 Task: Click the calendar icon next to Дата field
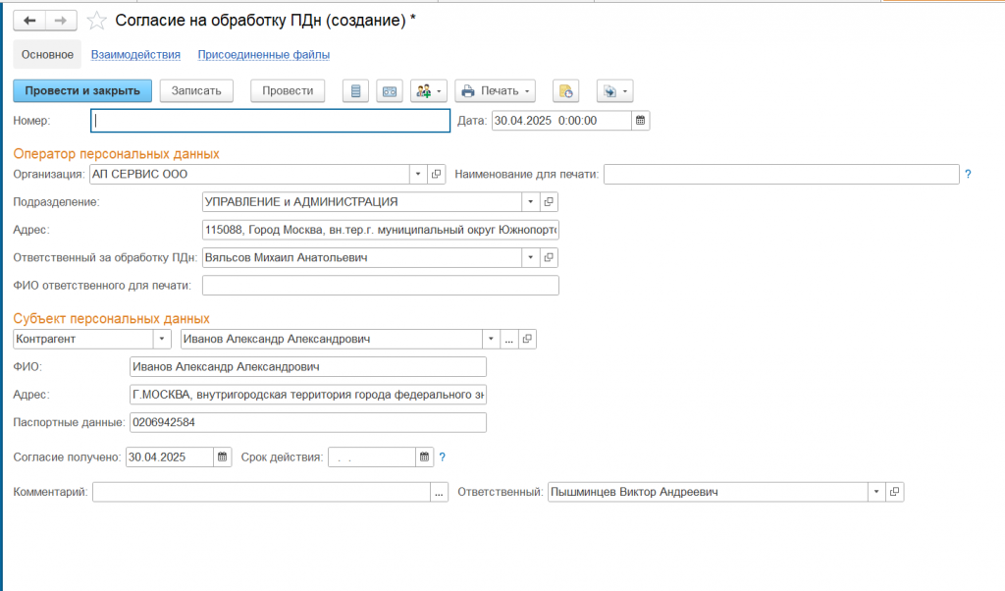tap(641, 121)
